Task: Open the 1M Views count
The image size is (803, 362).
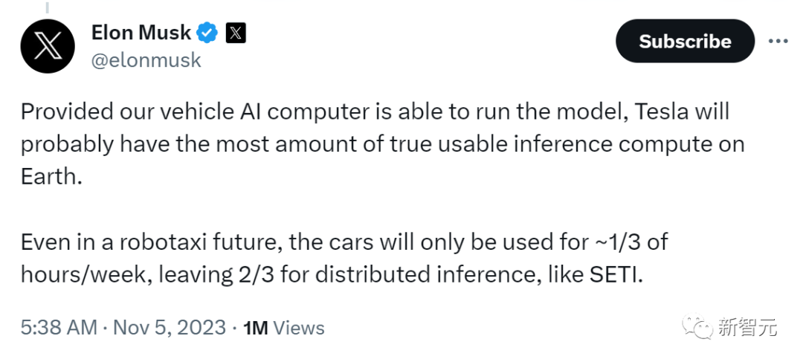Action: tap(284, 328)
